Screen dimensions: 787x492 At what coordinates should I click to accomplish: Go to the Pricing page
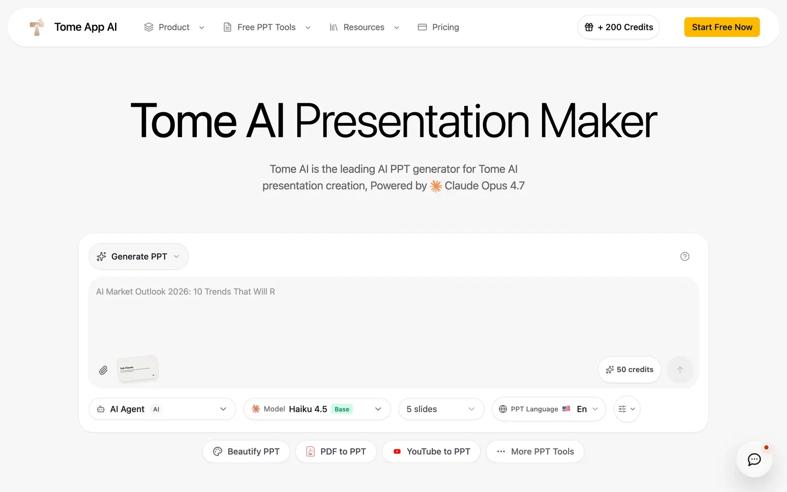[x=438, y=27]
